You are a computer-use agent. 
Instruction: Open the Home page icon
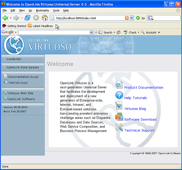[x=45, y=18]
